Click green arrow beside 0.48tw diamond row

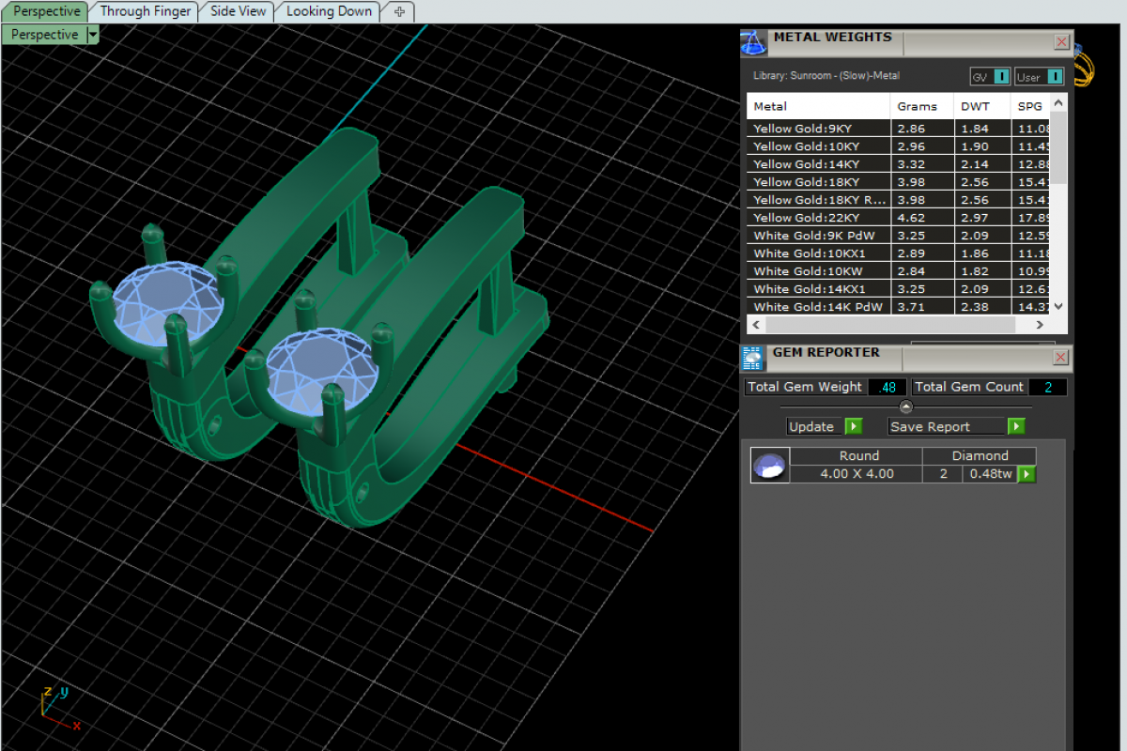[x=1027, y=474]
